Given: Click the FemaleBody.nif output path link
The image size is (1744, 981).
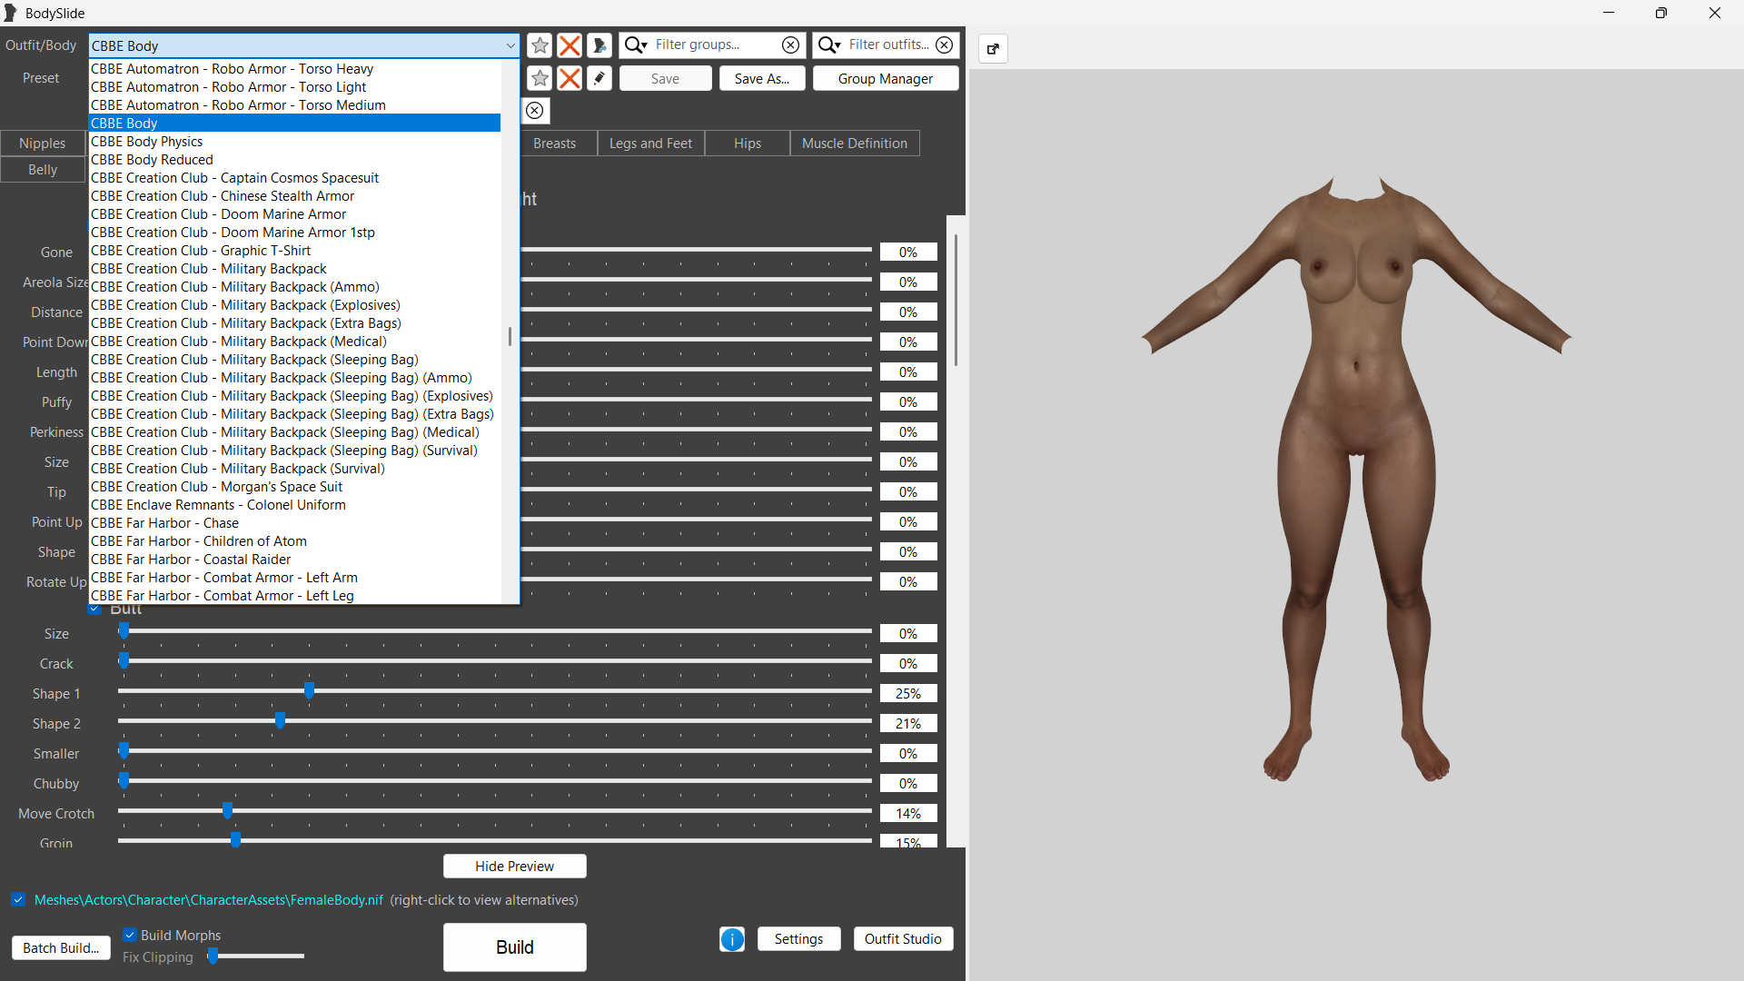Looking at the screenshot, I should click(x=209, y=900).
